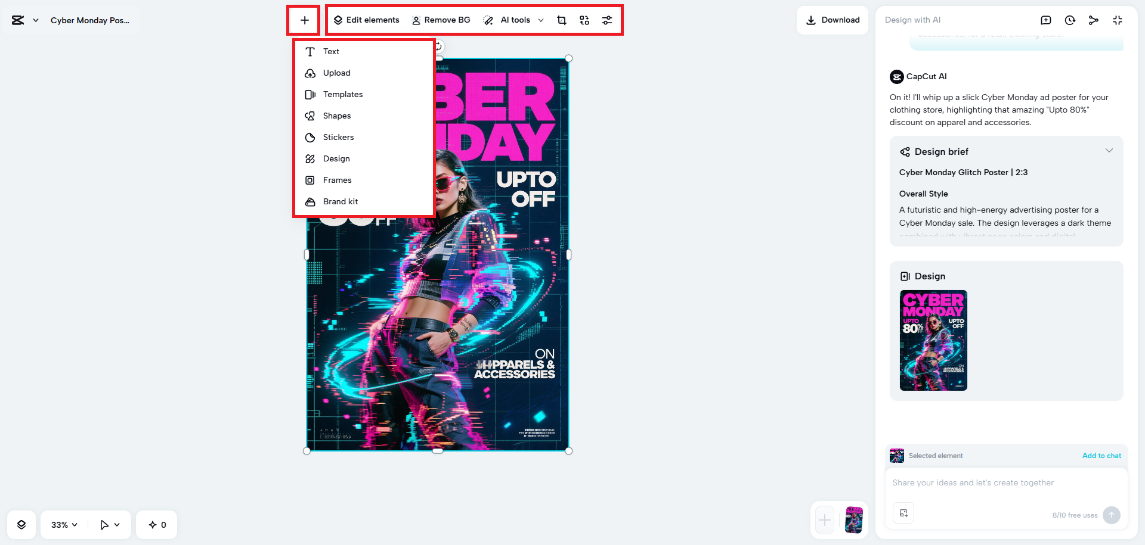The height and width of the screenshot is (545, 1145).
Task: Collapse the Design brief section
Action: coord(1109,151)
